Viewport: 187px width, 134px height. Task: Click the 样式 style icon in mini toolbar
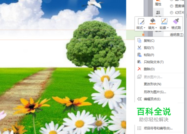tap(141, 21)
